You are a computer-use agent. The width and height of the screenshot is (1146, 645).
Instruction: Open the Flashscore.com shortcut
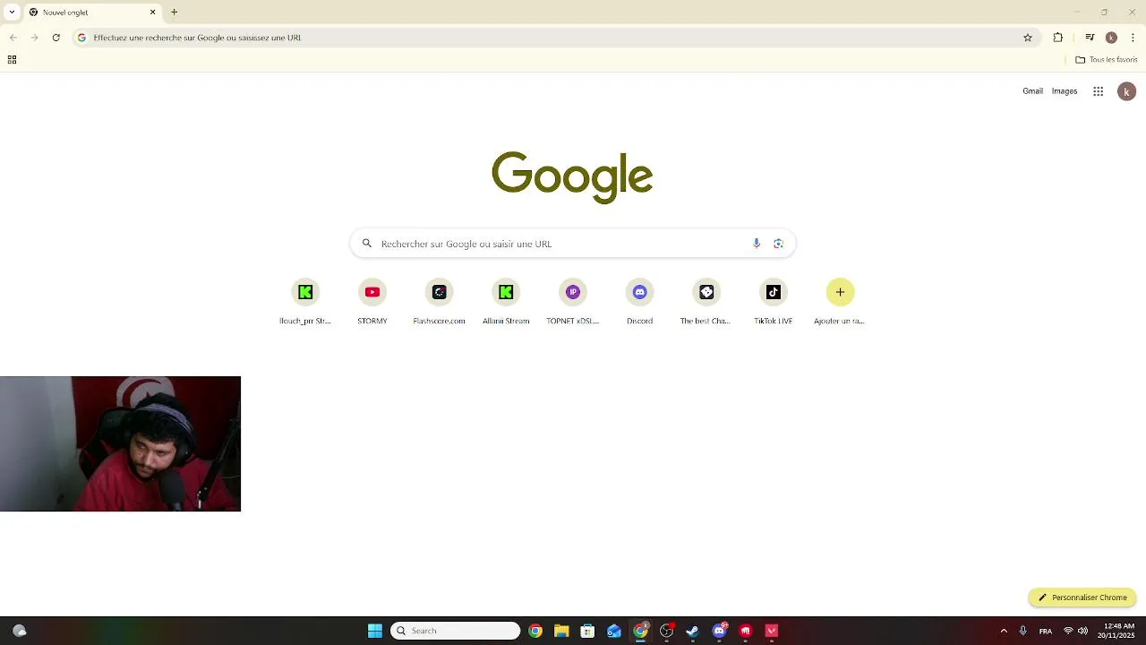(x=439, y=302)
